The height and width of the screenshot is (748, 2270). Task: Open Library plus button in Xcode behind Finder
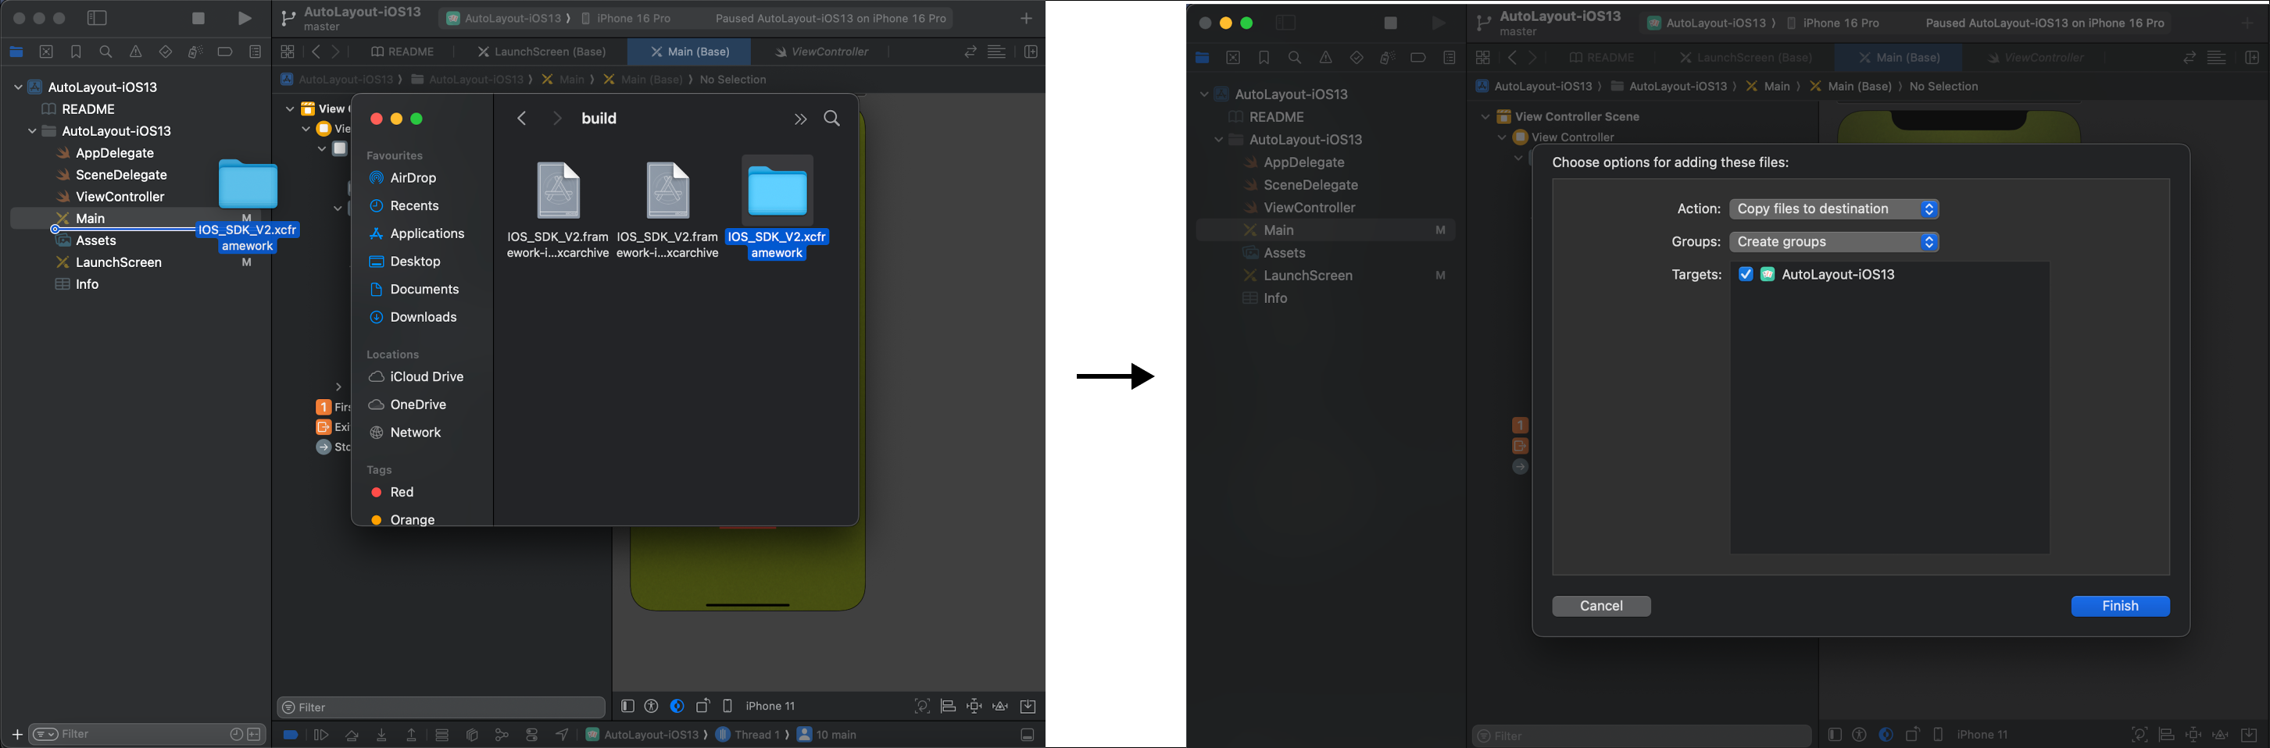1026,19
